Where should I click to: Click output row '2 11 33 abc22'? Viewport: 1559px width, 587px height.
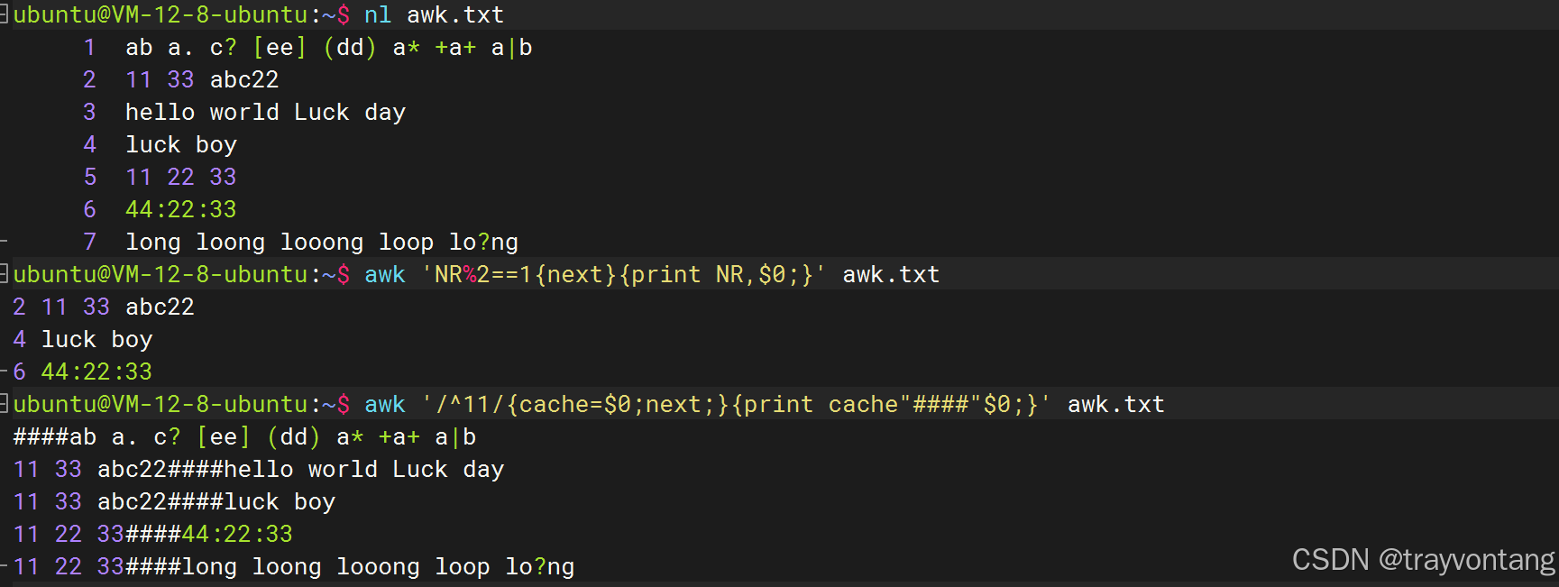click(x=104, y=307)
